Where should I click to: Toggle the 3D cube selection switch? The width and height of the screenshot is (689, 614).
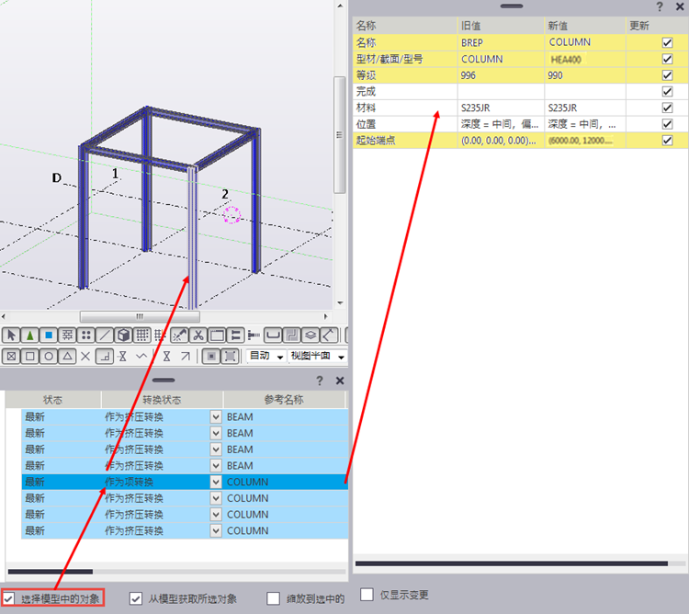click(123, 335)
